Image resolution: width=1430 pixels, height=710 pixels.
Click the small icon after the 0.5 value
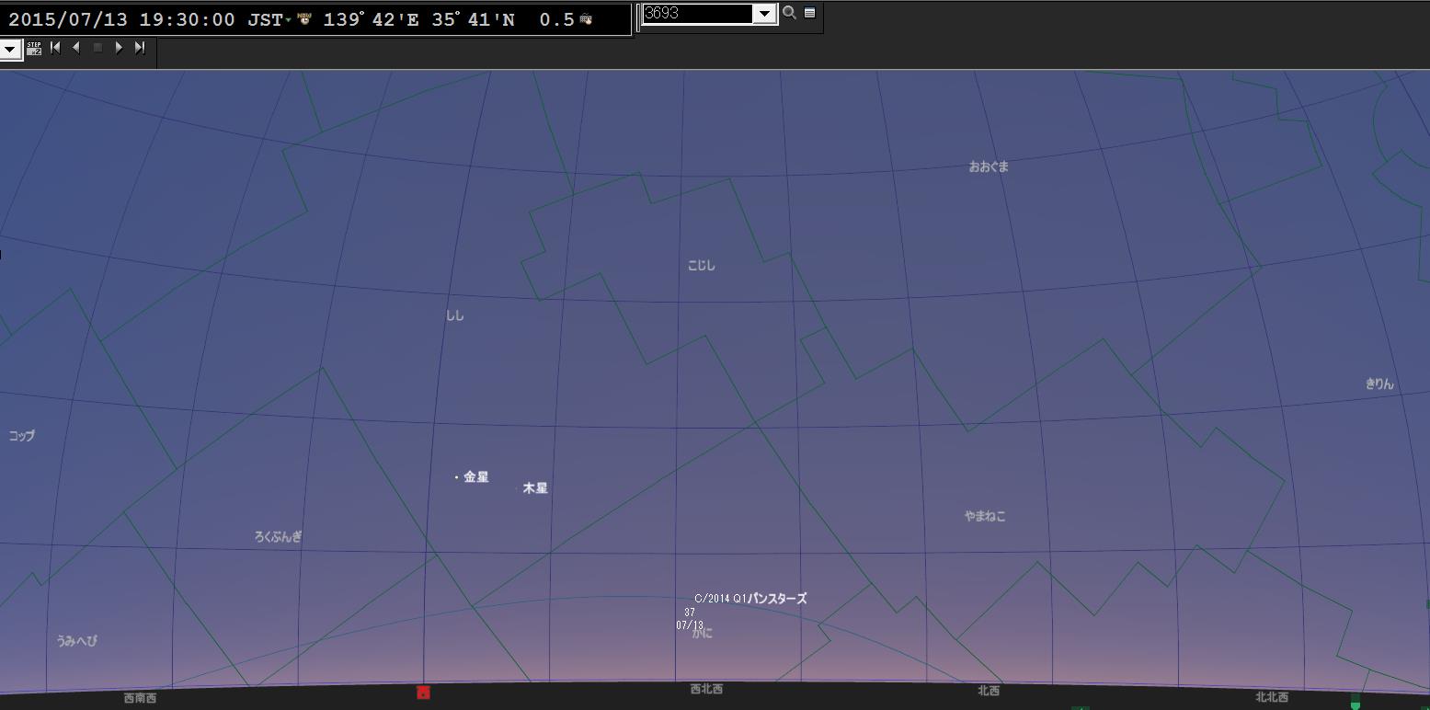(x=586, y=19)
